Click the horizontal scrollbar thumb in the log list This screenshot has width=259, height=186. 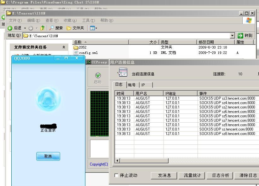point(144,160)
